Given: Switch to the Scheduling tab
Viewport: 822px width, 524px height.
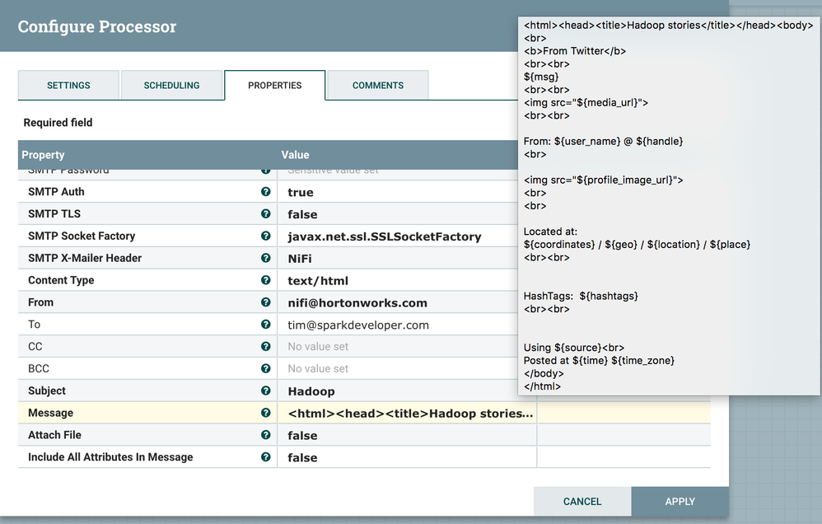Looking at the screenshot, I should 171,86.
